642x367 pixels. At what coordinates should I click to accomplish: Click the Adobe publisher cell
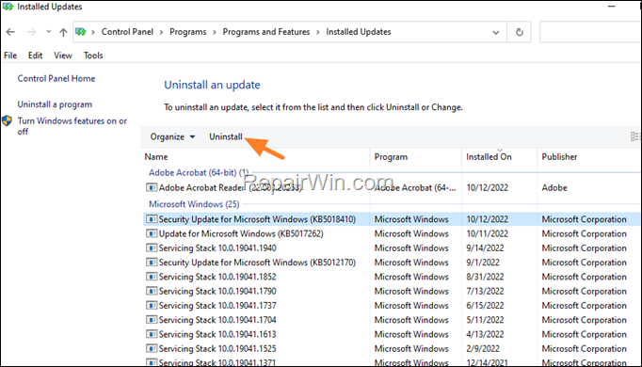[554, 187]
